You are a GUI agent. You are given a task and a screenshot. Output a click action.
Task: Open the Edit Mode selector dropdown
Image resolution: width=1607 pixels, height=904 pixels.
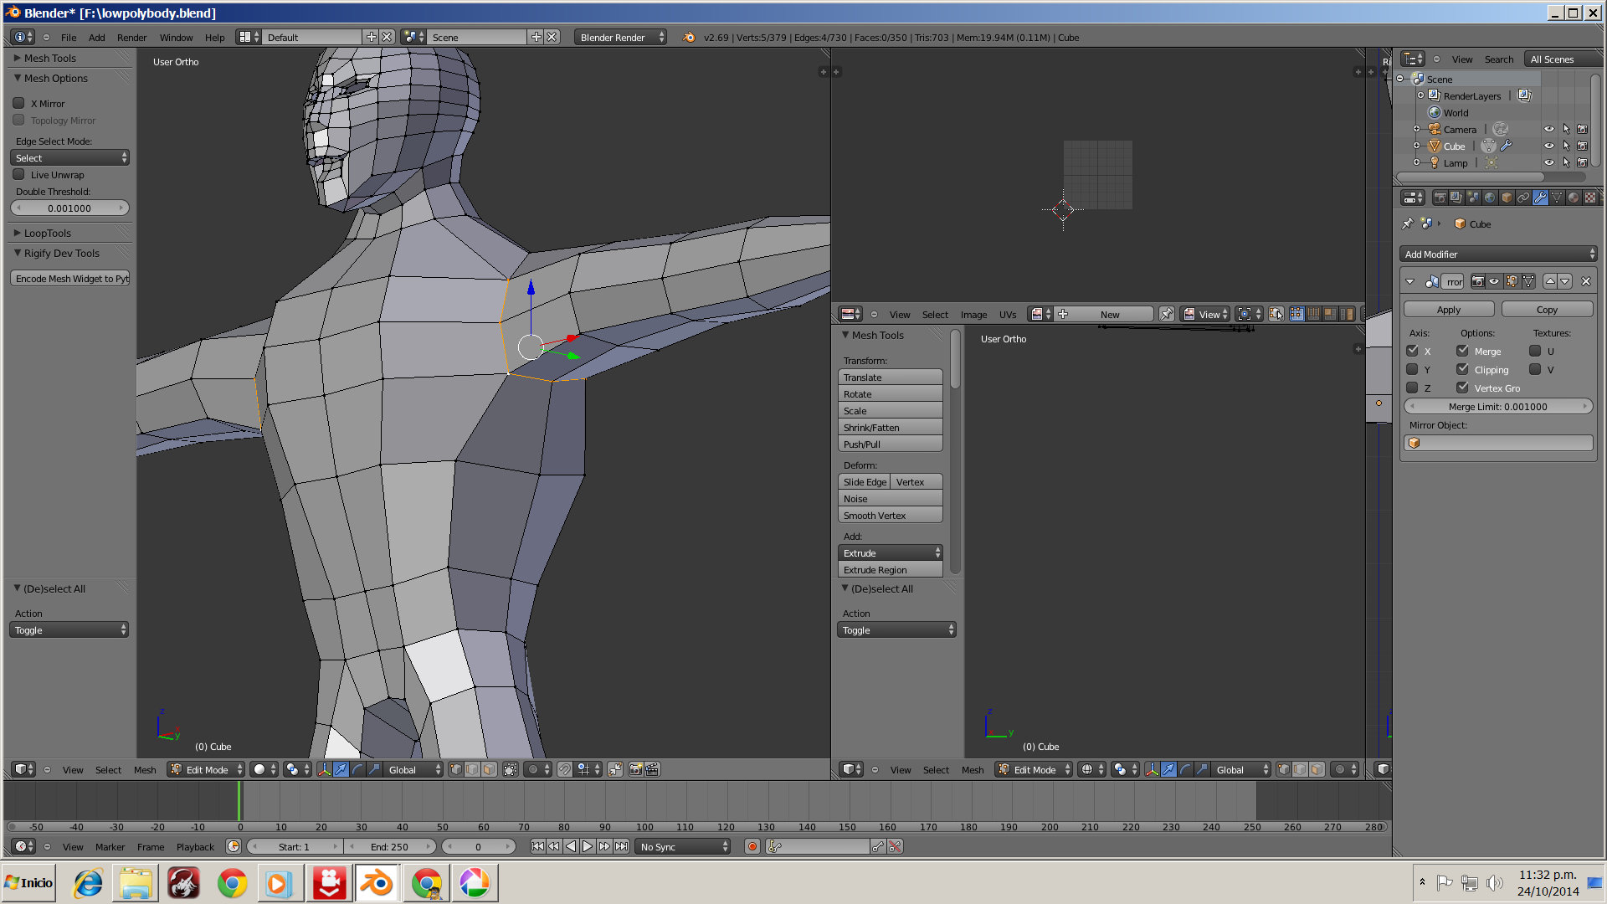pos(206,769)
